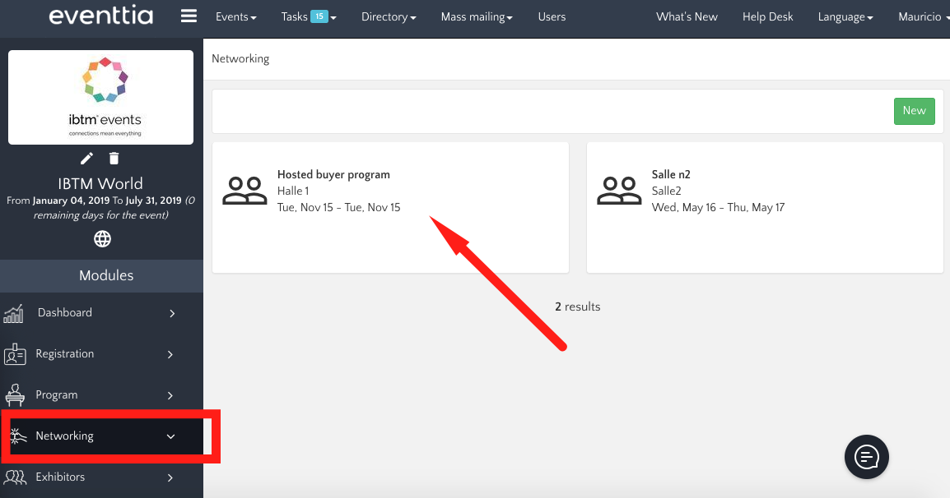
Task: Click the Program podium icon
Action: pyautogui.click(x=15, y=395)
